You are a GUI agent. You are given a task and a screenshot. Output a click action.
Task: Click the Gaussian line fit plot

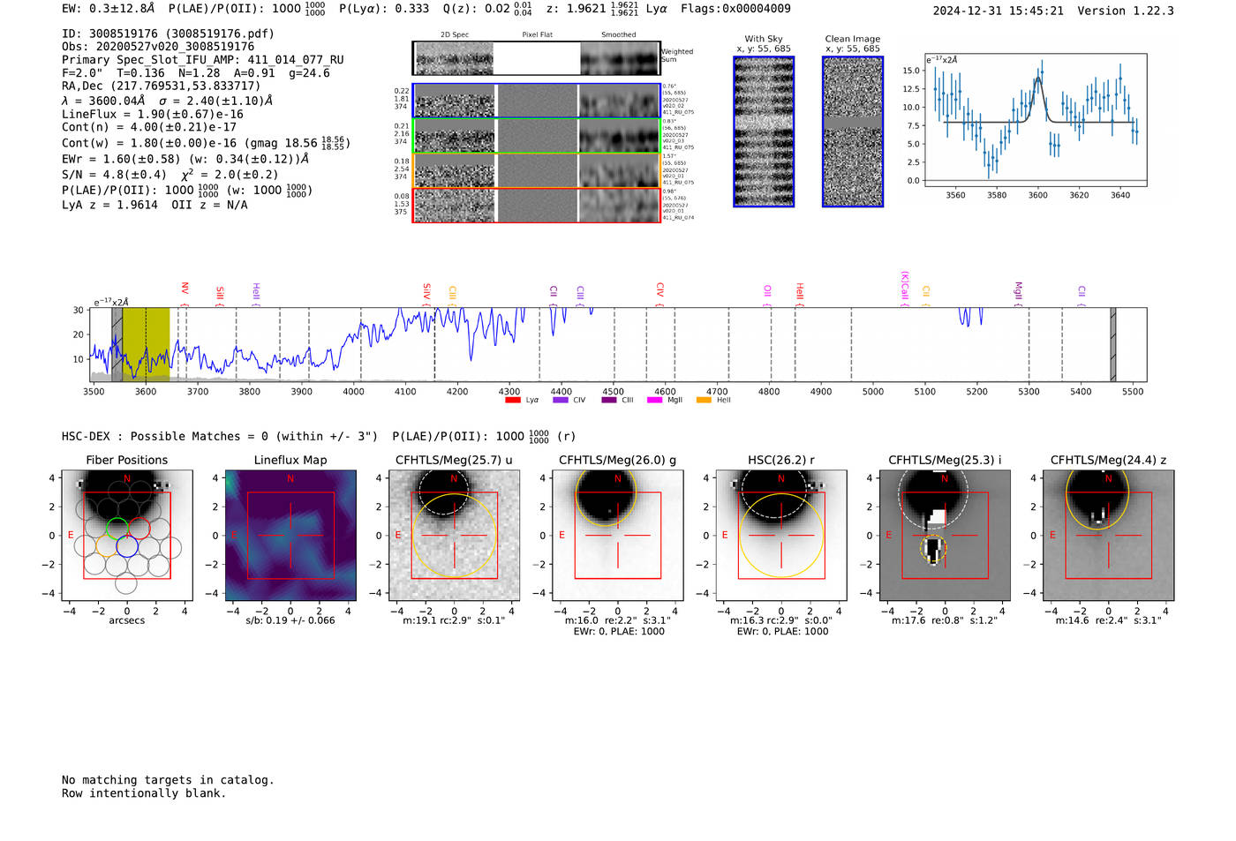[x=1036, y=120]
